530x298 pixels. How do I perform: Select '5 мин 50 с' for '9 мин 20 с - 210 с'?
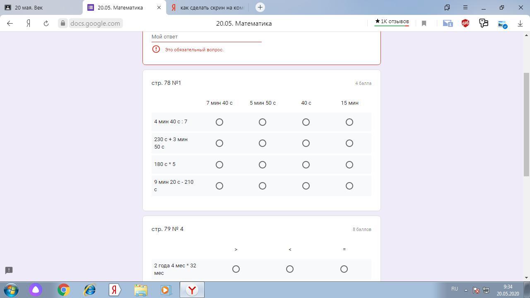pyautogui.click(x=263, y=186)
